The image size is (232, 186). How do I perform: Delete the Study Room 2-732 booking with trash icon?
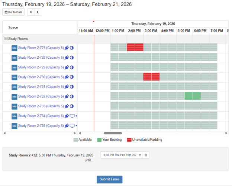click(146, 155)
